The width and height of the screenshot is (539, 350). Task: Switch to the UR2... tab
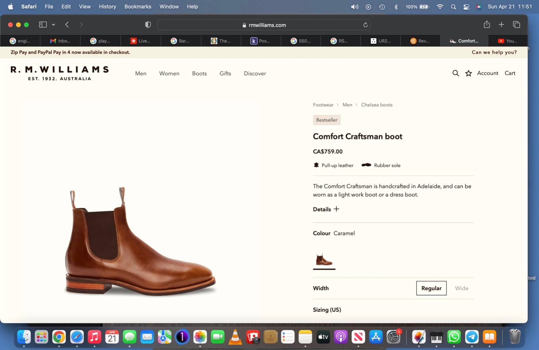(380, 41)
